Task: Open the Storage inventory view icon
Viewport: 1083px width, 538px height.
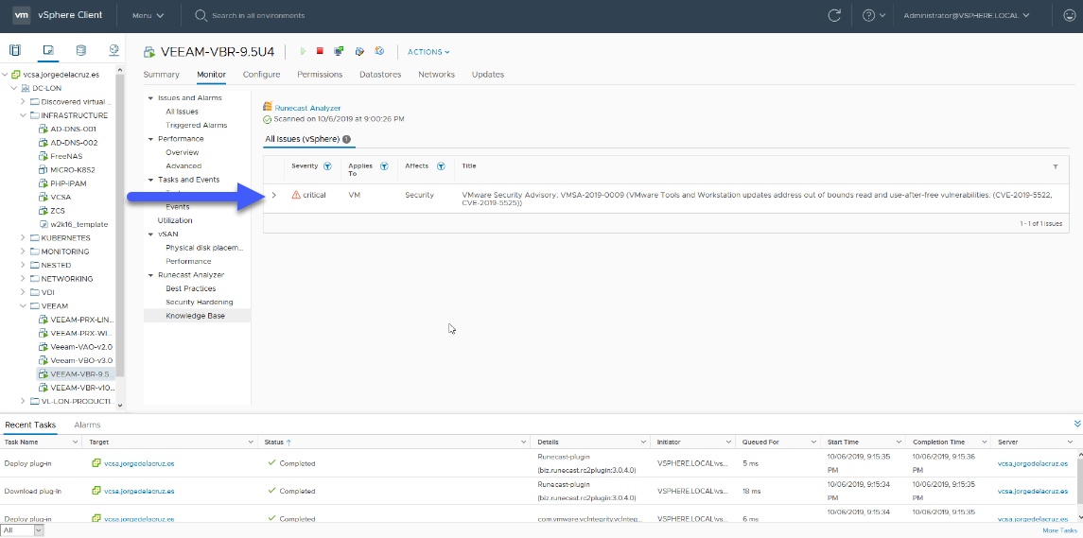Action: (81, 50)
